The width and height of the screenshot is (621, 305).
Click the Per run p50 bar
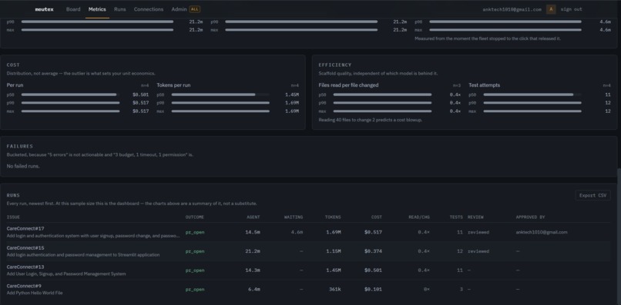(x=70, y=94)
